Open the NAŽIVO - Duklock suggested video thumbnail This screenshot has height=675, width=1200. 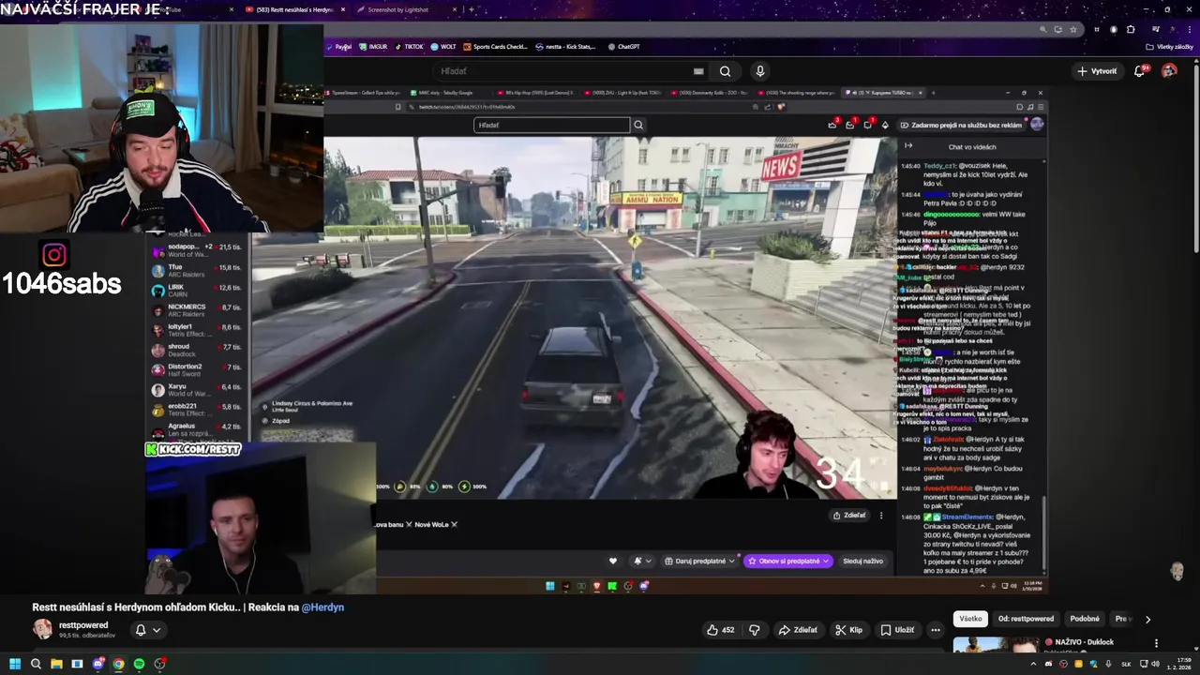click(996, 646)
